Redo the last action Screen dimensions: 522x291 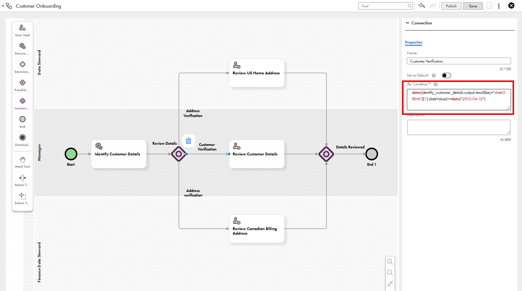tap(433, 5)
